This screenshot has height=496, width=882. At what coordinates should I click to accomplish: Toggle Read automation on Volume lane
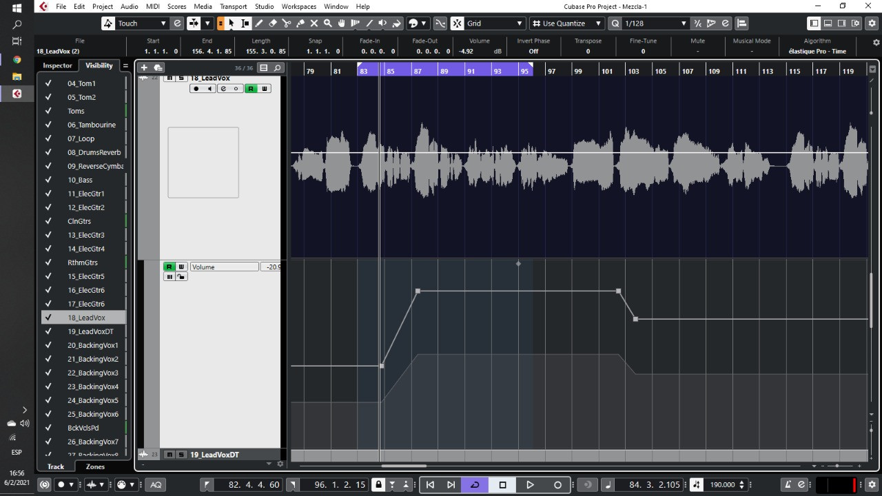coord(169,267)
